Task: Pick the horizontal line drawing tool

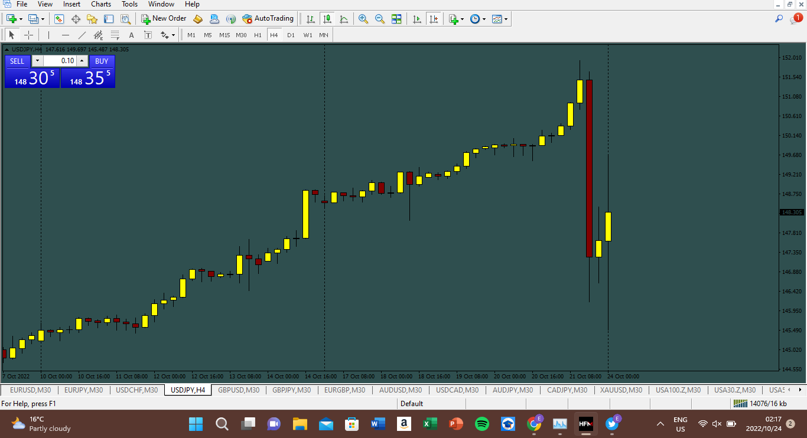Action: tap(66, 35)
